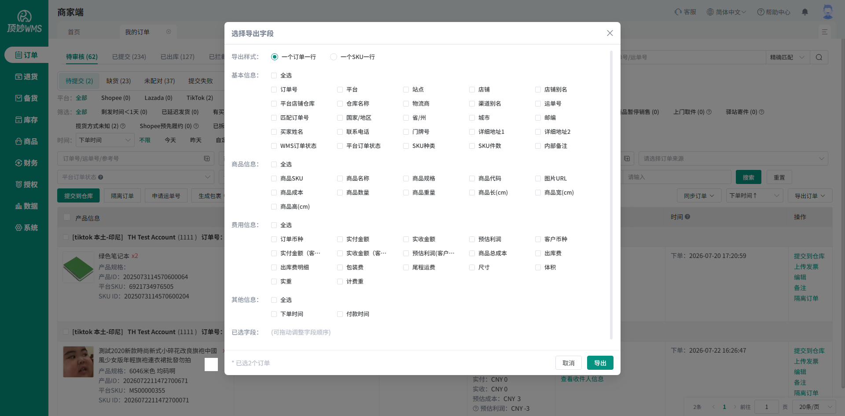Image resolution: width=845 pixels, height=416 pixels.
Task: Click the 导出 button
Action: click(600, 363)
